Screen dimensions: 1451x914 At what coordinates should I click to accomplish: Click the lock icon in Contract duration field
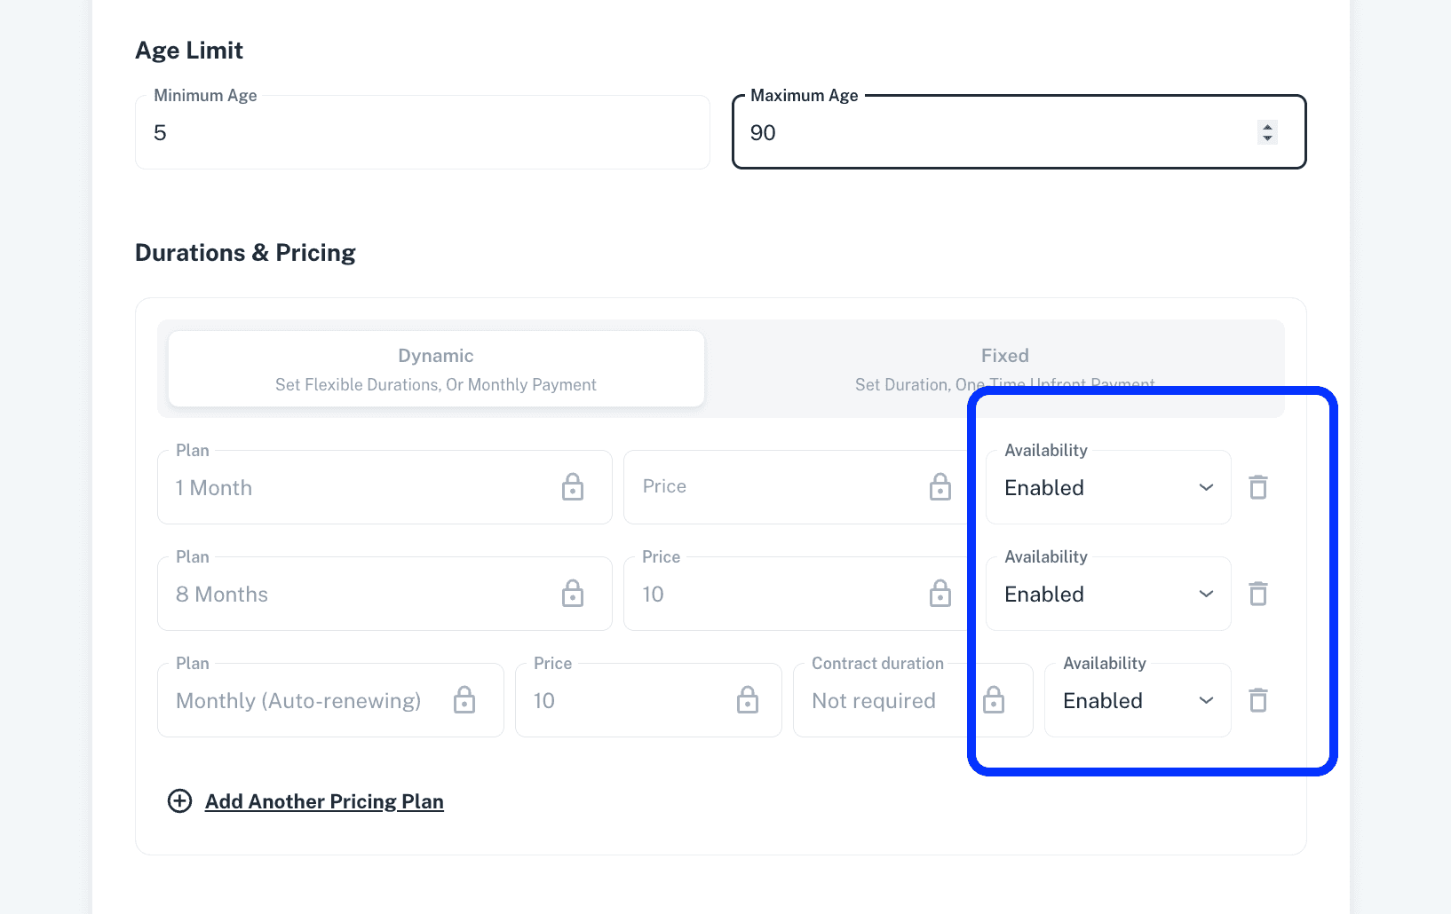[994, 700]
